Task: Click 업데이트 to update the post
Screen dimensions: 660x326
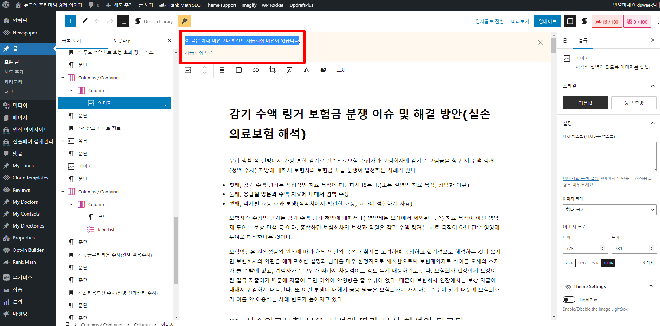Action: [x=548, y=21]
